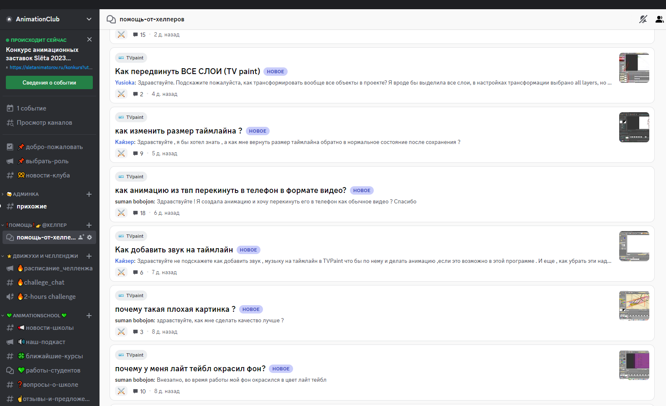Click reaction emoji on размер таймлайна post

pos(121,154)
